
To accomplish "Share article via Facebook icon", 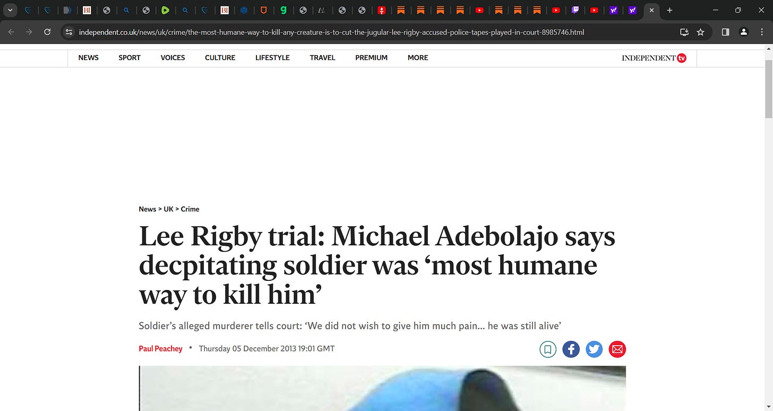I will [571, 349].
